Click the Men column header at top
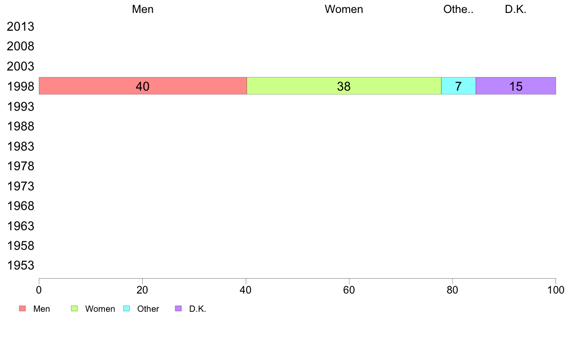569x353 pixels. (x=143, y=9)
